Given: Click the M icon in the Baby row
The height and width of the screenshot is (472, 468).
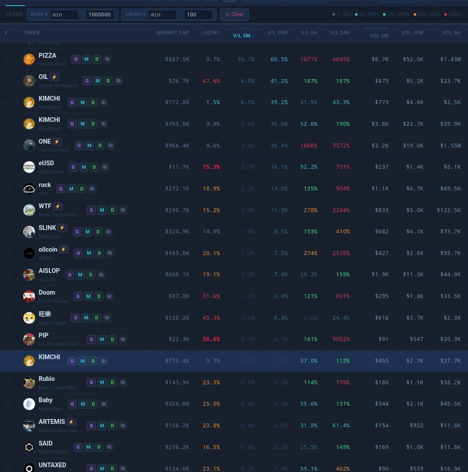Looking at the screenshot, I should [83, 404].
